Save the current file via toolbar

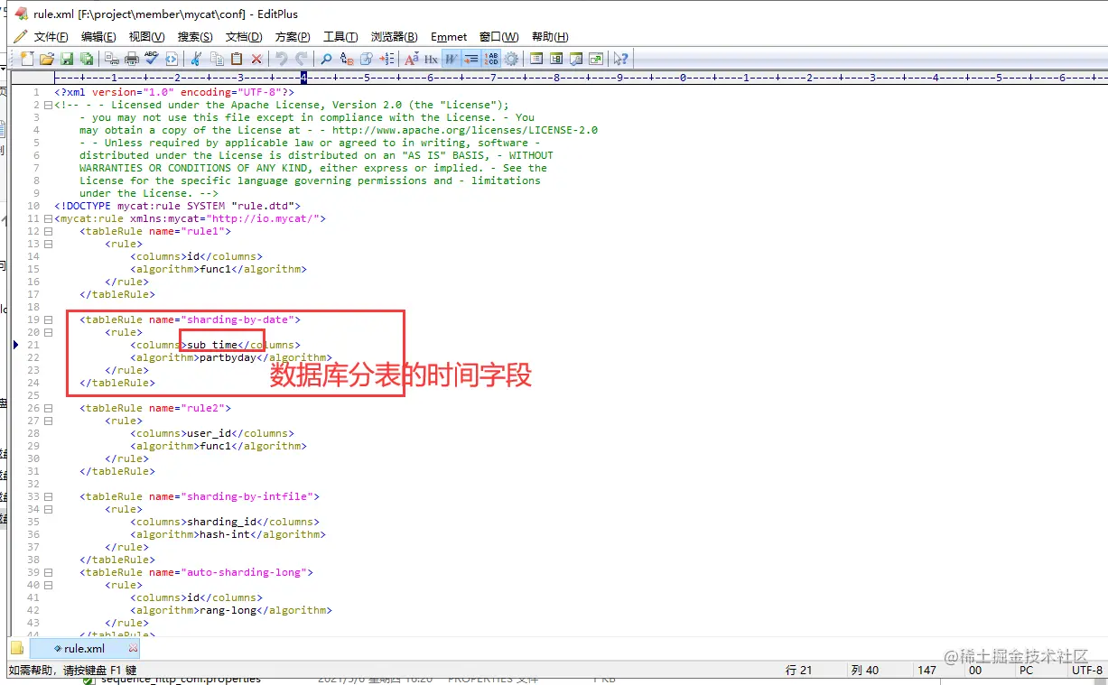pyautogui.click(x=67, y=59)
